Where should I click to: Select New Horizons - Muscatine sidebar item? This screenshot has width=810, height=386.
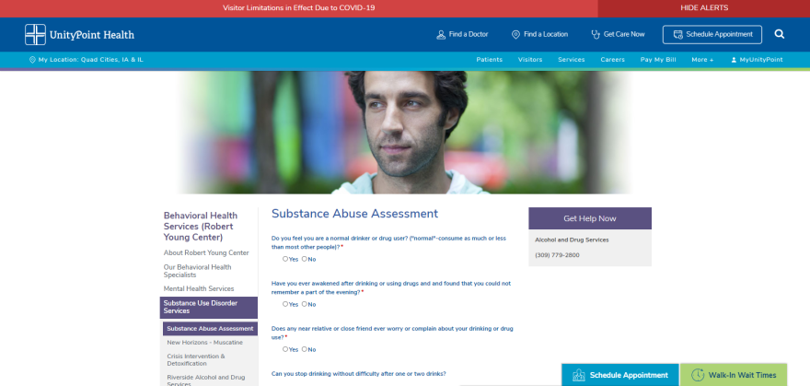(205, 343)
